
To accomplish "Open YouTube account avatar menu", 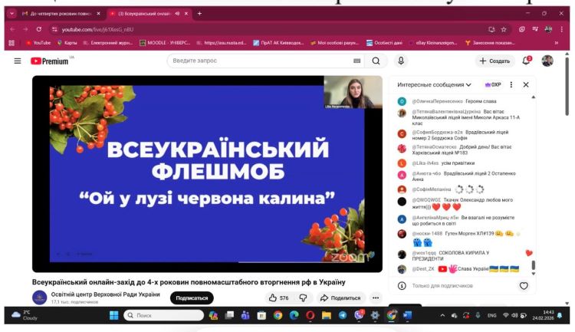I will click(547, 61).
